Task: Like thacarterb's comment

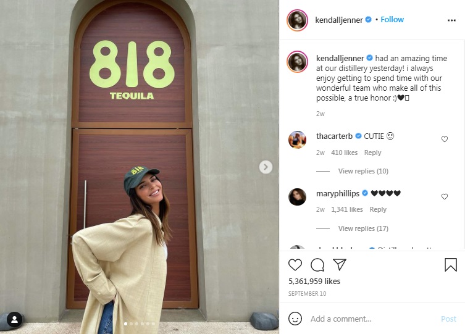Action: 444,139
